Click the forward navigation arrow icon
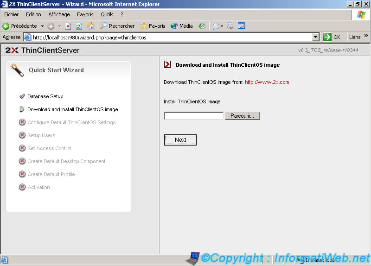The image size is (371, 266). pos(51,26)
